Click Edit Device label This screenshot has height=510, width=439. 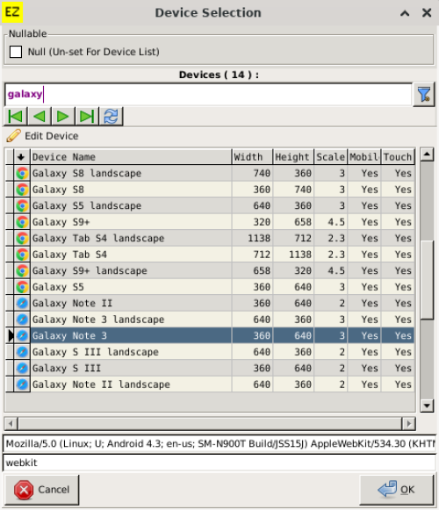click(x=52, y=136)
